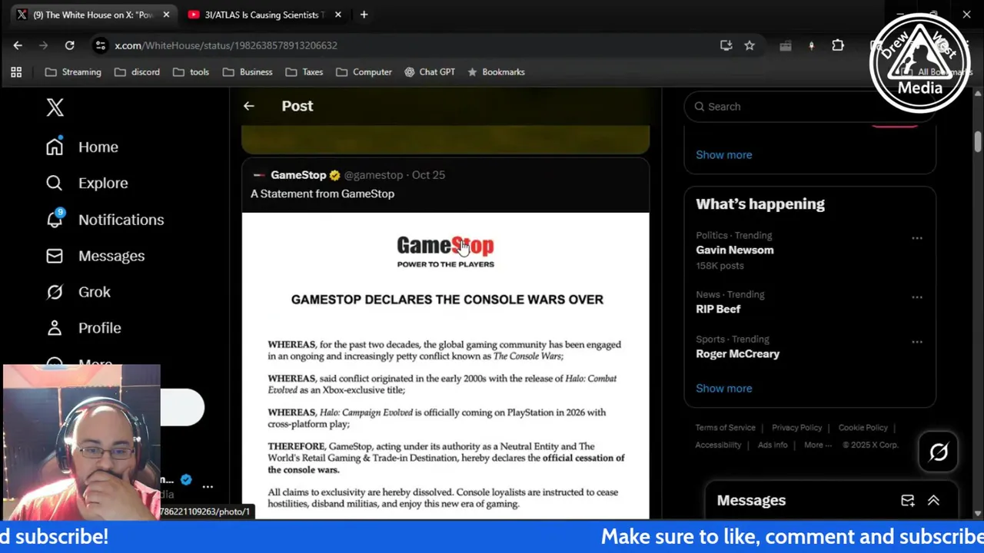Viewport: 984px width, 553px height.
Task: Open the Terms of Service link
Action: click(x=725, y=428)
